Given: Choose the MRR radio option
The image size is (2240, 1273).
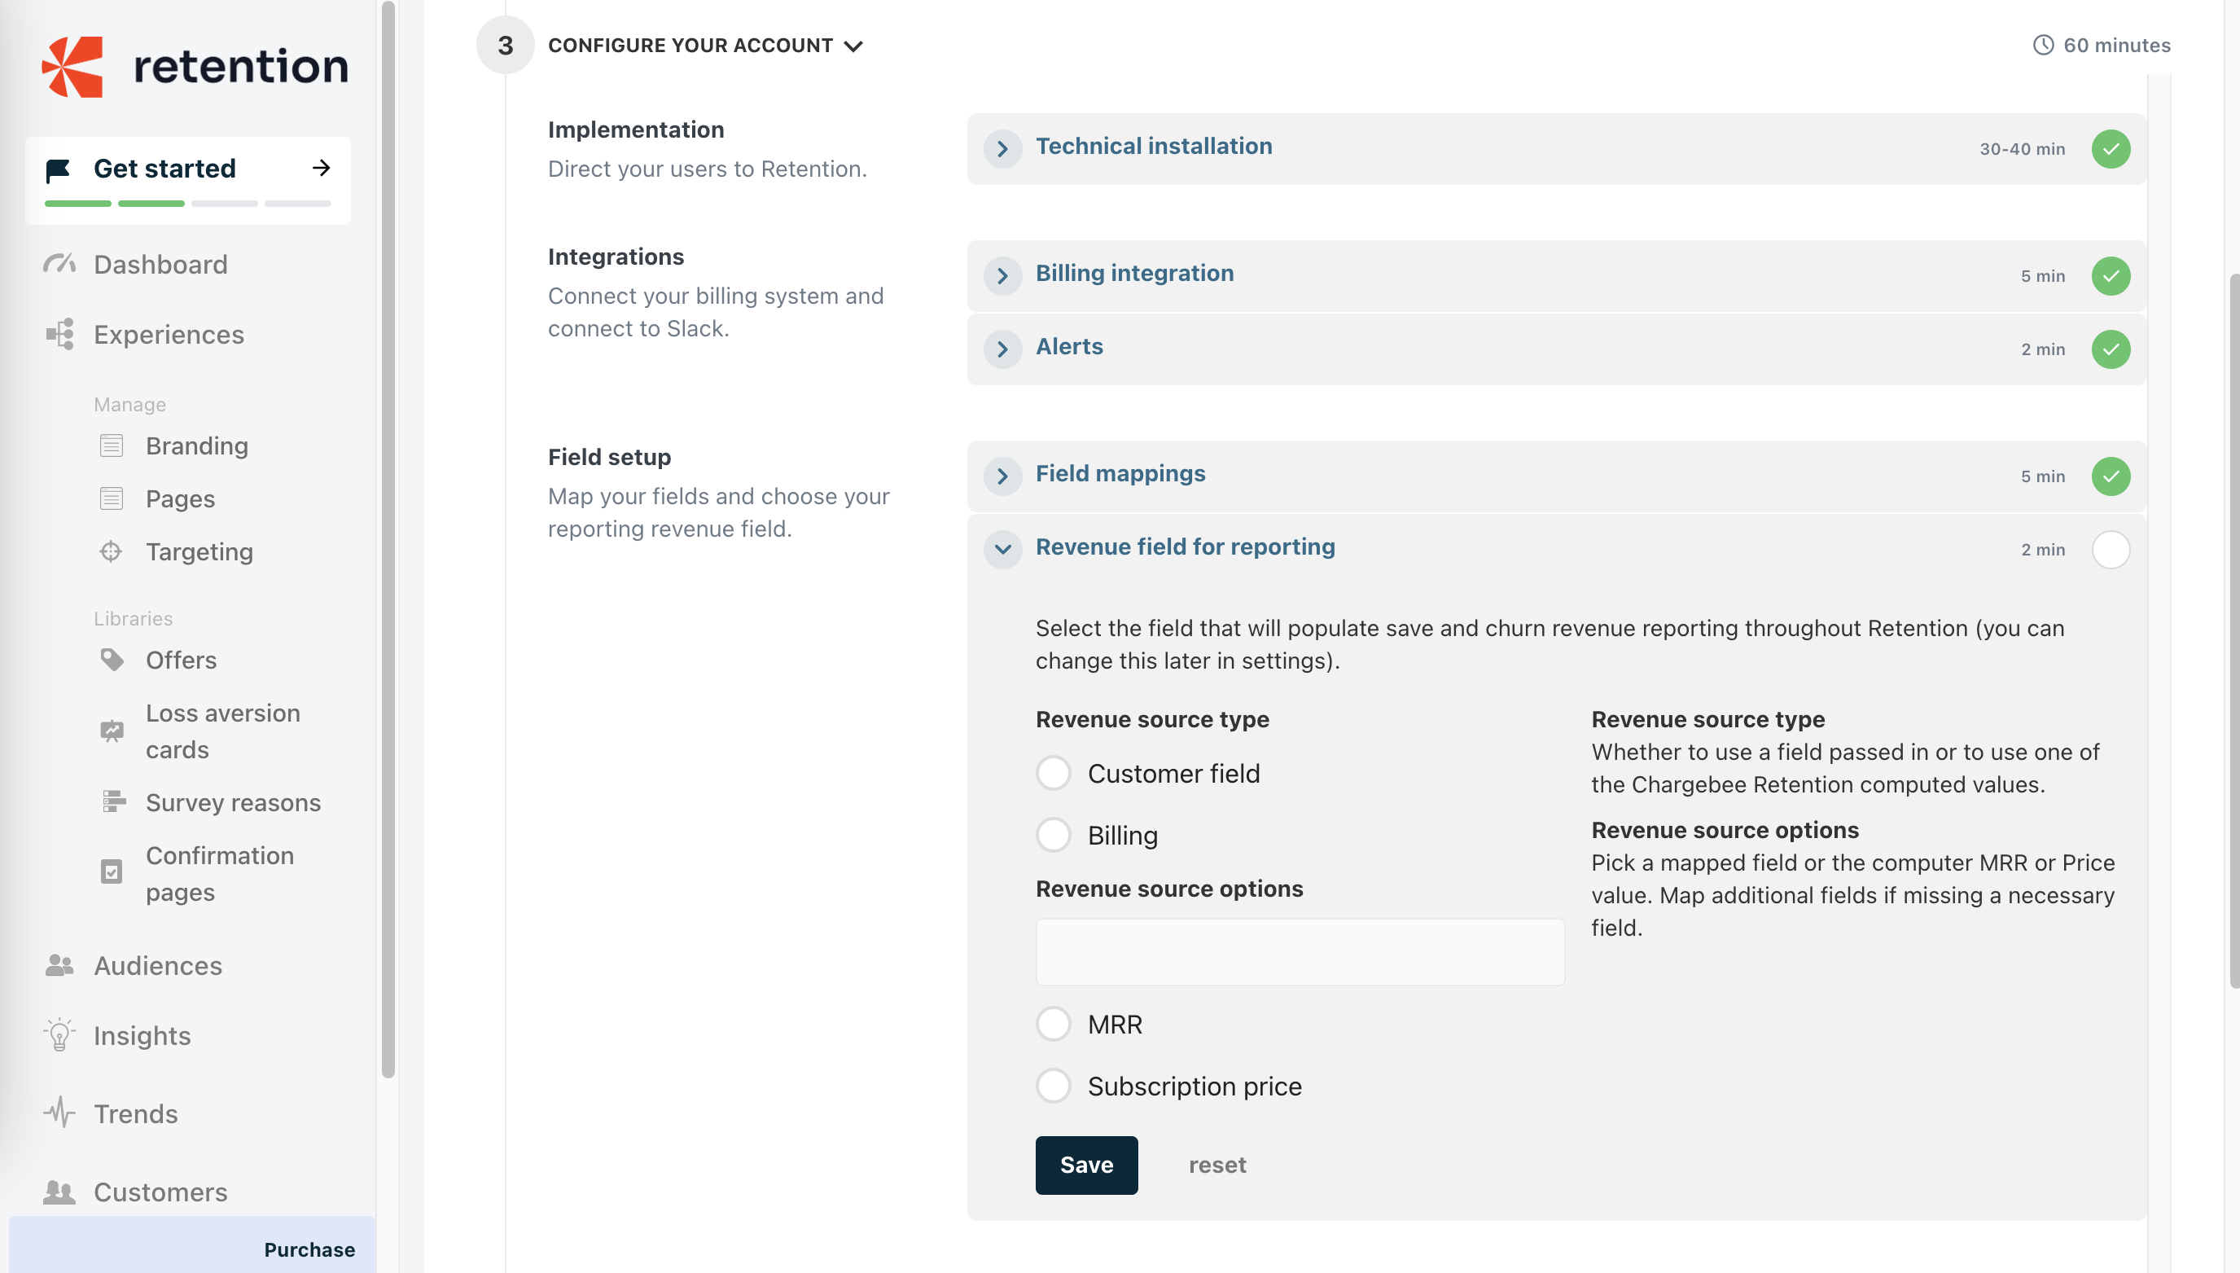Looking at the screenshot, I should pyautogui.click(x=1053, y=1024).
